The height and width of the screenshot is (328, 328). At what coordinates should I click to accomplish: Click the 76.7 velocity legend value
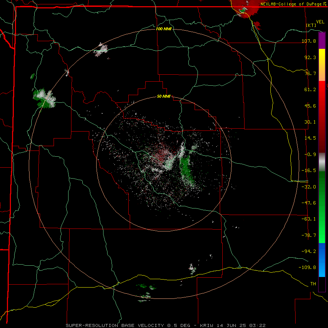(310, 73)
